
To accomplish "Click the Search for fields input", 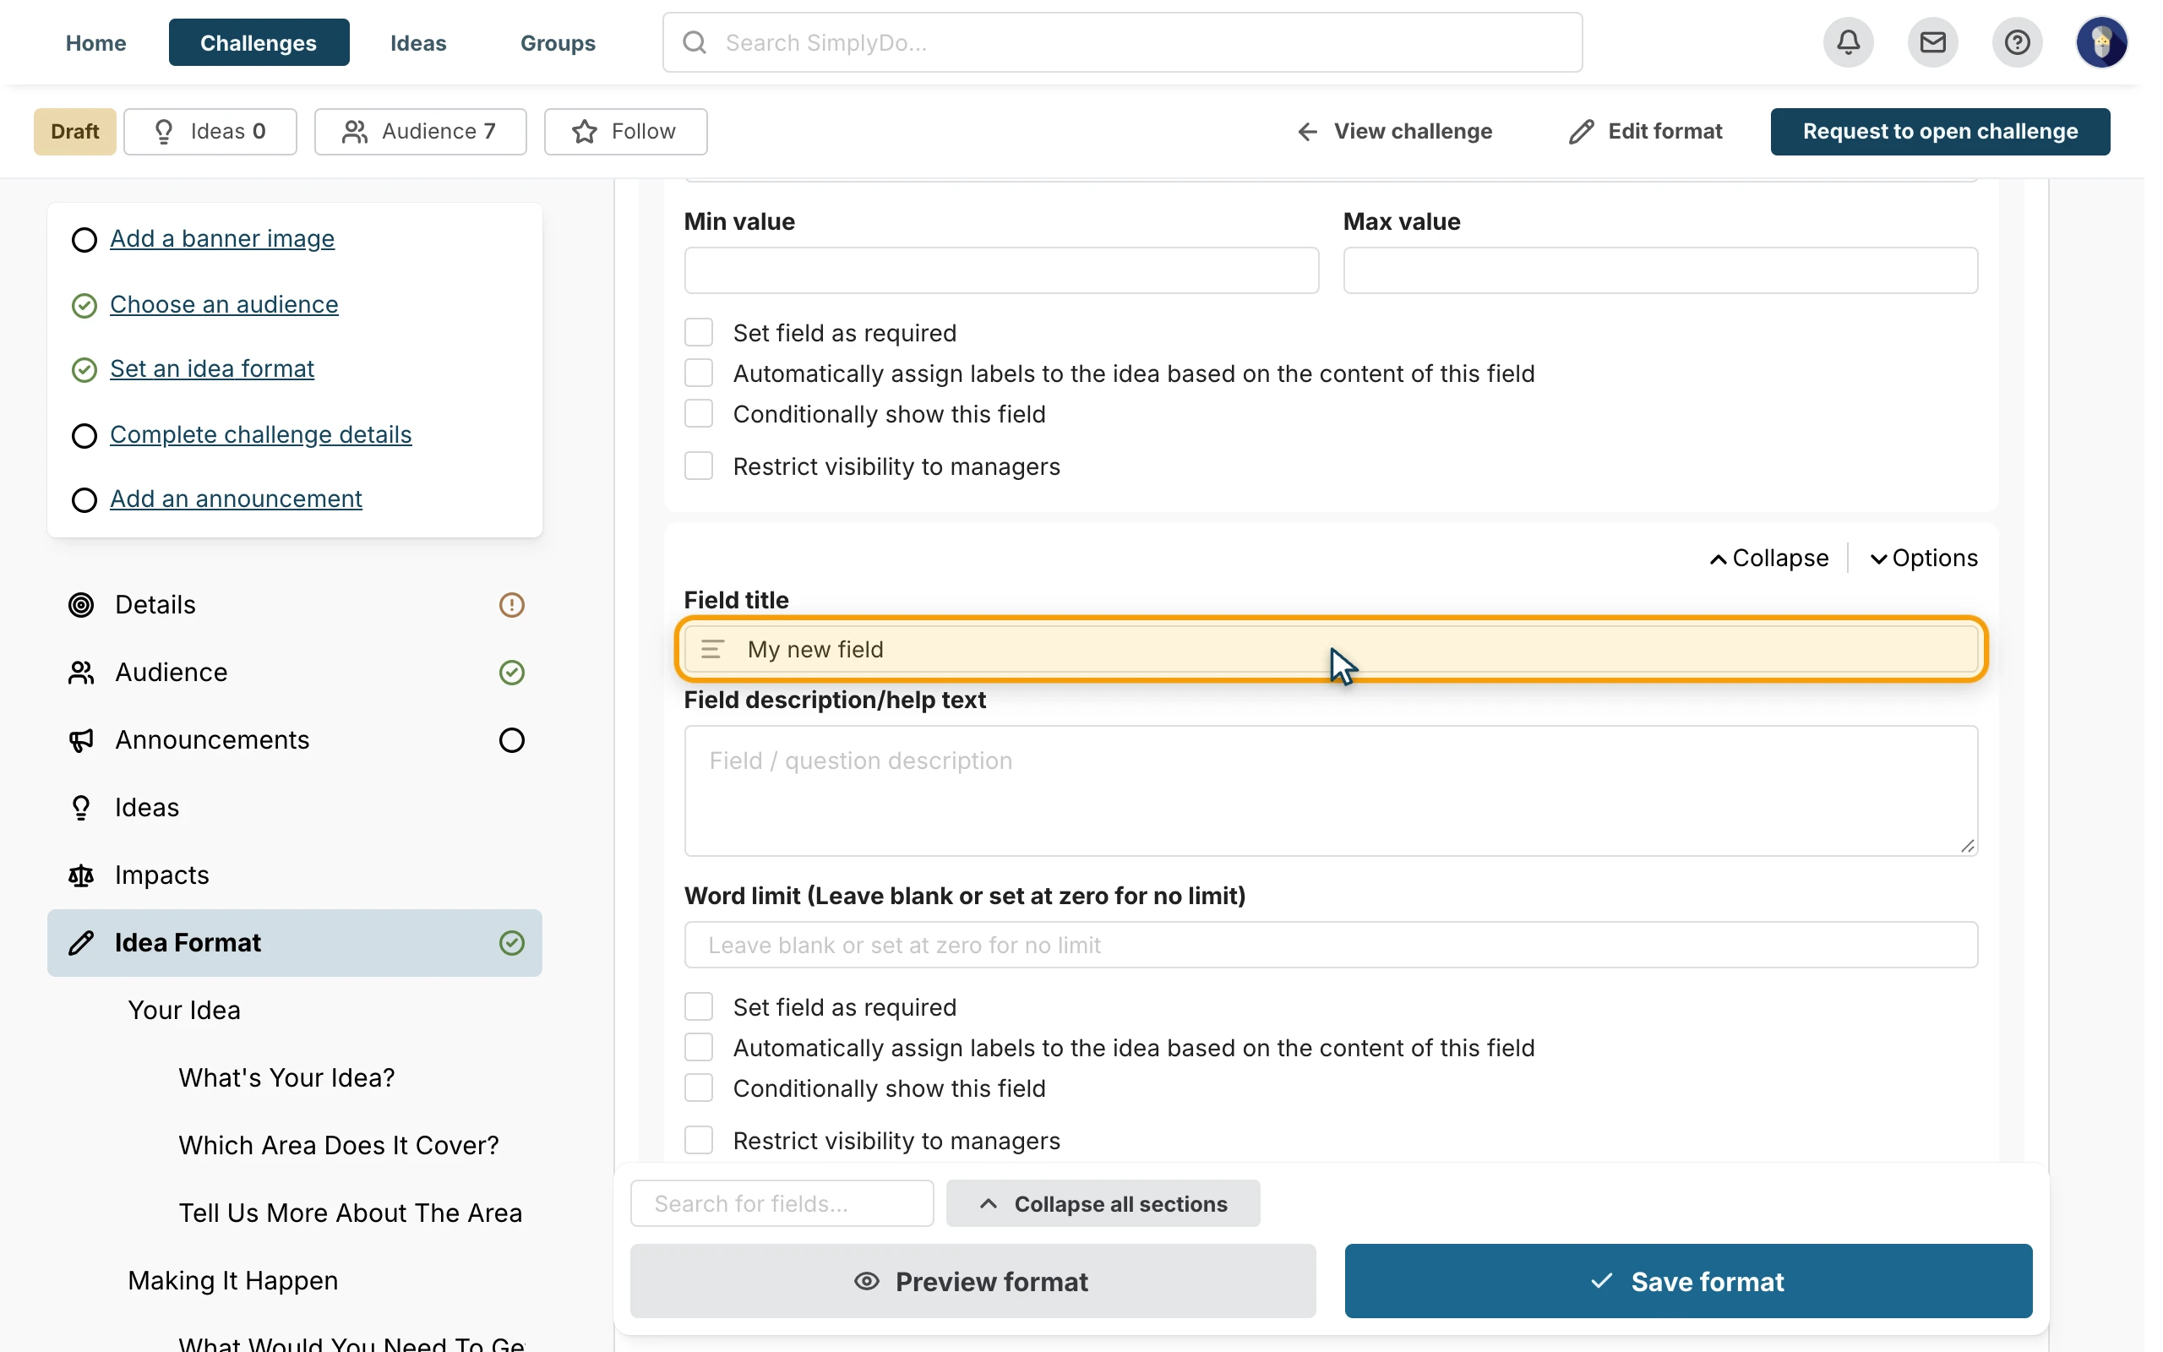I will pyautogui.click(x=782, y=1203).
